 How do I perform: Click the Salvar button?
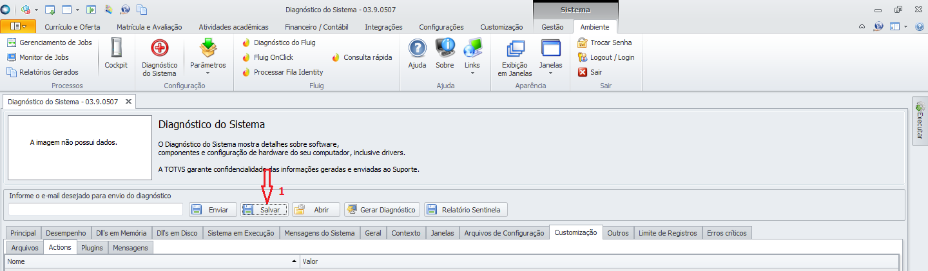click(x=264, y=210)
